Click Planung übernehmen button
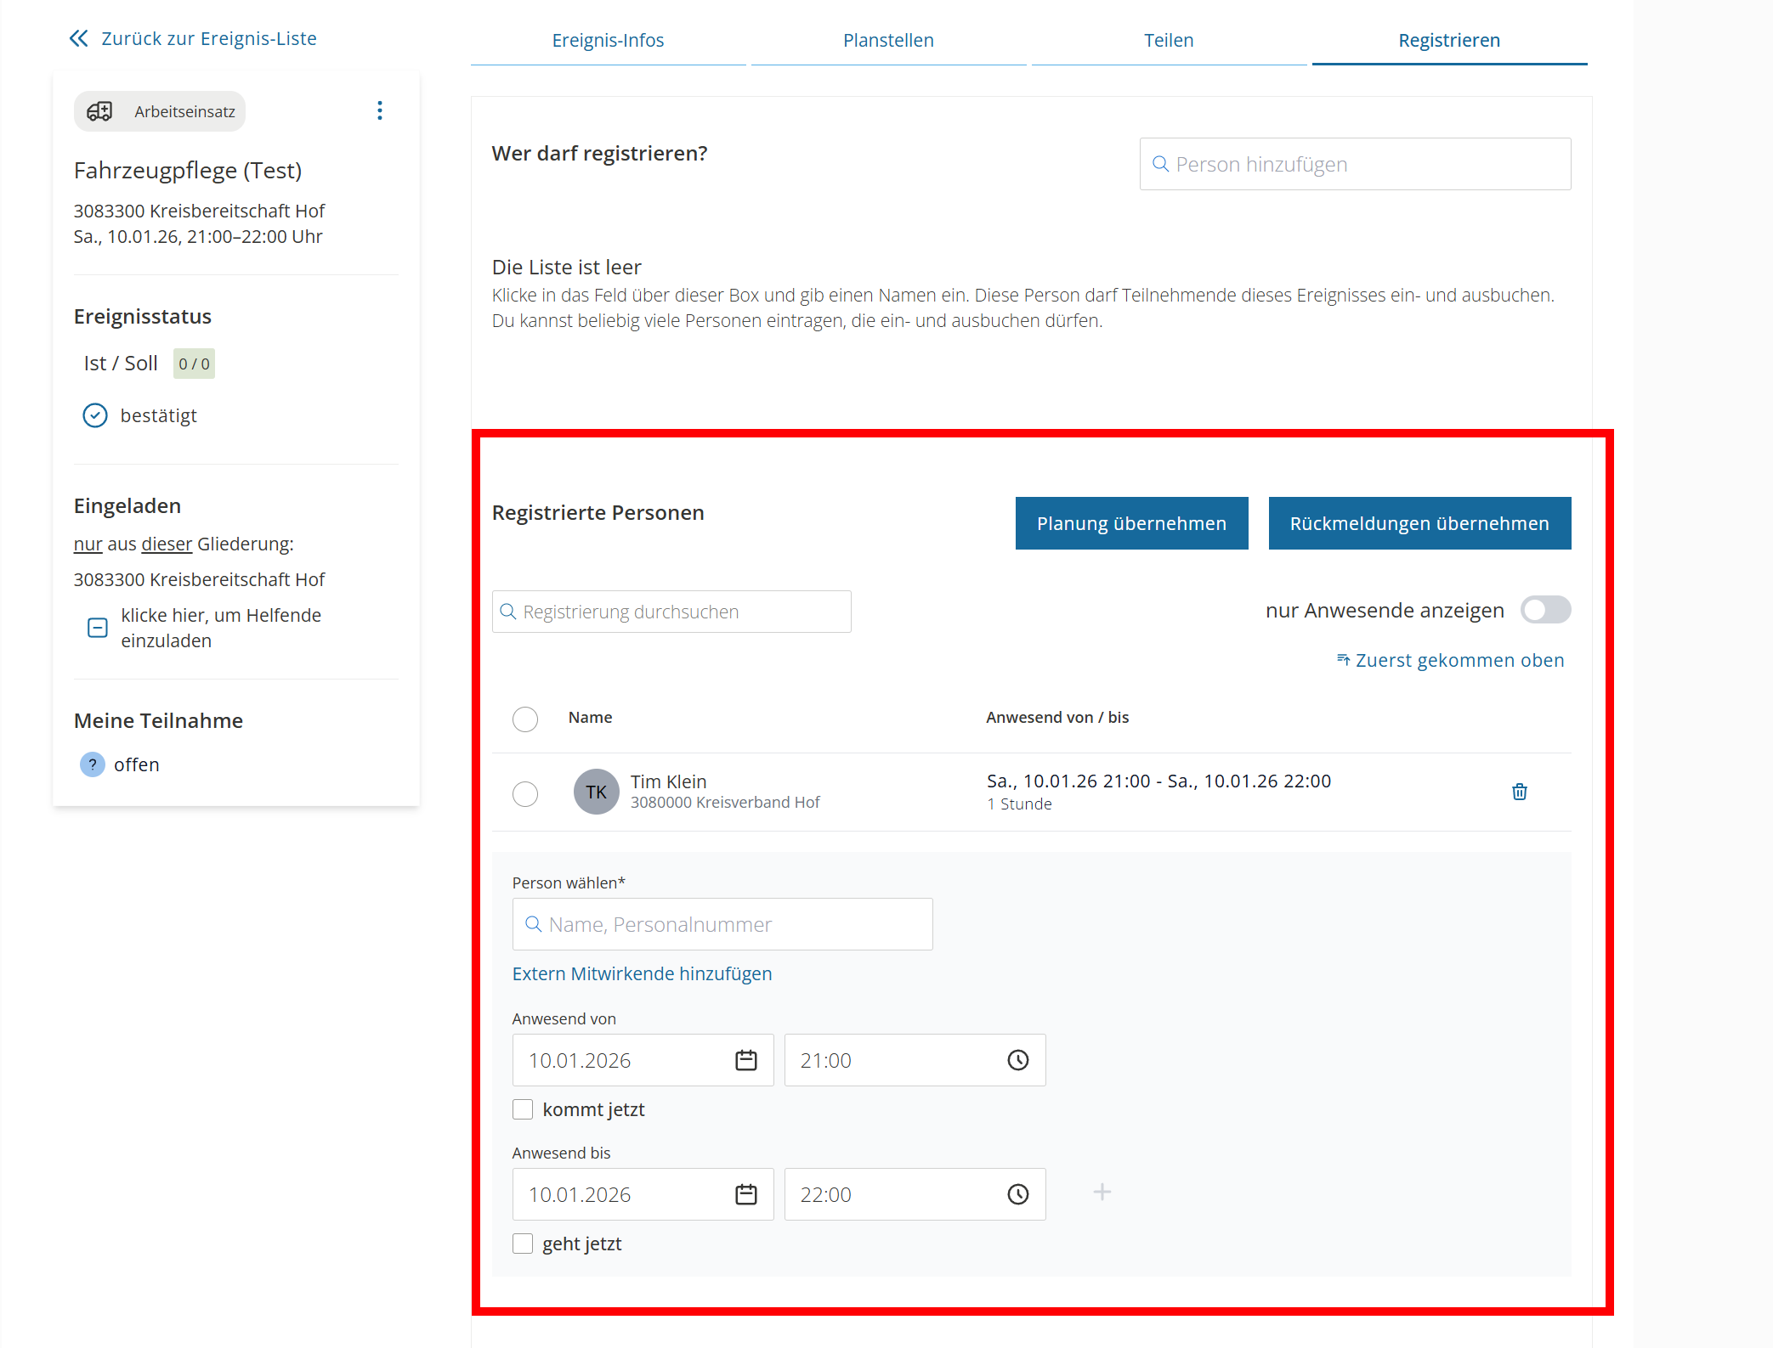1773x1348 pixels. [1130, 523]
